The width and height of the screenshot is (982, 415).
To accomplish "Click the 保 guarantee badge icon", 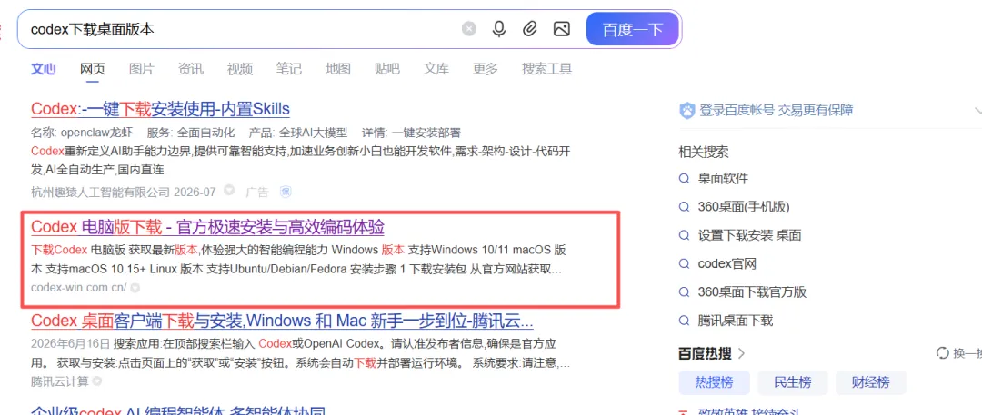I will coord(285,191).
